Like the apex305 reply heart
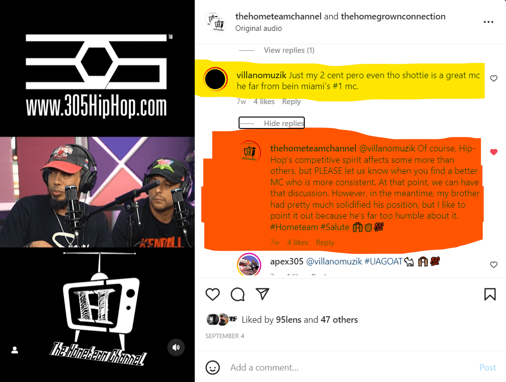The image size is (506, 382). click(x=494, y=265)
